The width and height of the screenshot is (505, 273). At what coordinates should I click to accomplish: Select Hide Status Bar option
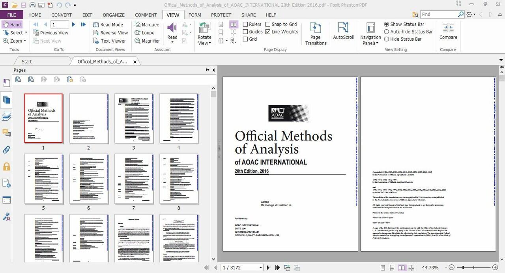(x=402, y=39)
